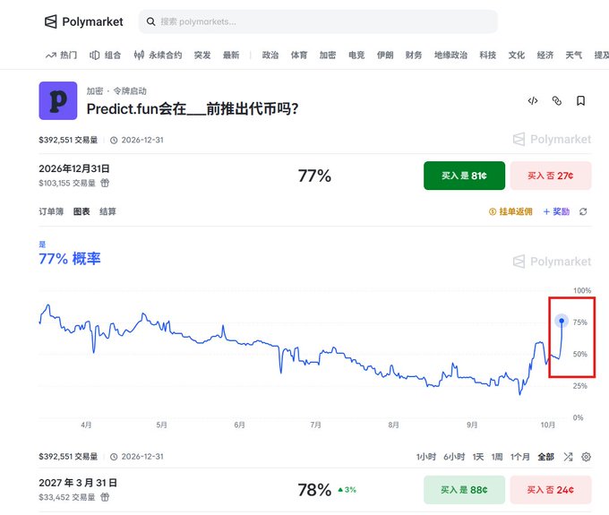Select the 1天 chart range
The height and width of the screenshot is (515, 609).
[478, 457]
